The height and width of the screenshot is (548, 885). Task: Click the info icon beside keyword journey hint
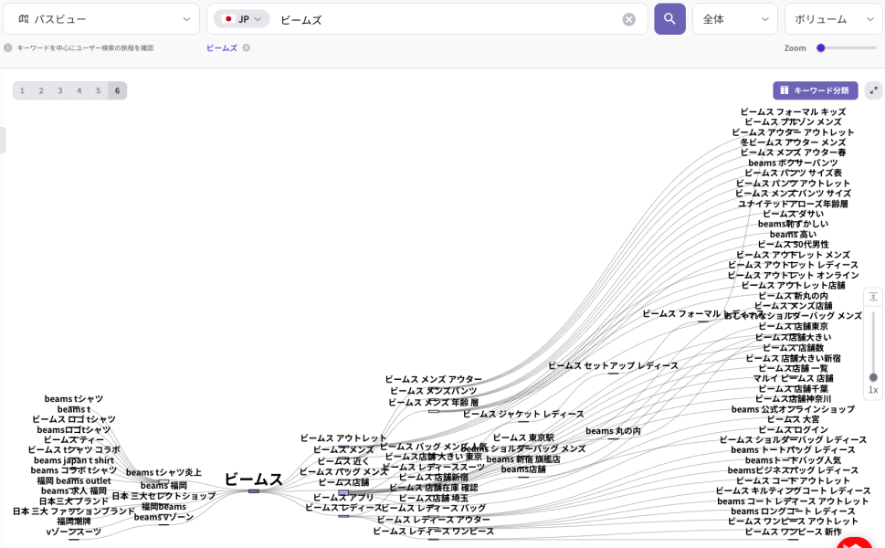[8, 48]
